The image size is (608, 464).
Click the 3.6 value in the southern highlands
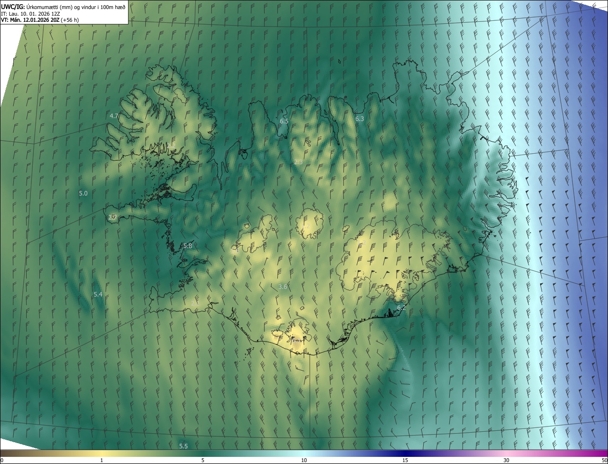point(283,287)
